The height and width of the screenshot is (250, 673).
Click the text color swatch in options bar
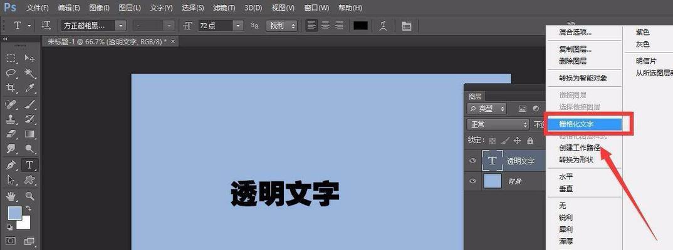click(x=360, y=26)
